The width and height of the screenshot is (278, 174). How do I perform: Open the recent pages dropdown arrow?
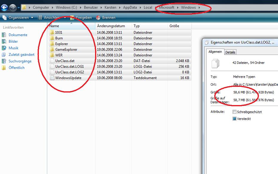[x=19, y=8]
